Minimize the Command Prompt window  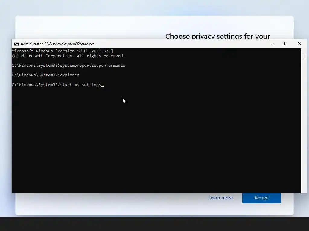(272, 44)
